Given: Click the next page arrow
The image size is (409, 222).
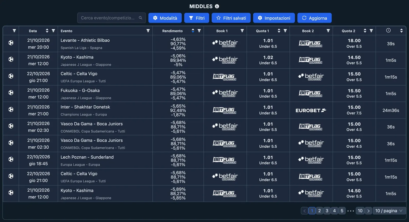Looking at the screenshot, I should coord(368,211).
